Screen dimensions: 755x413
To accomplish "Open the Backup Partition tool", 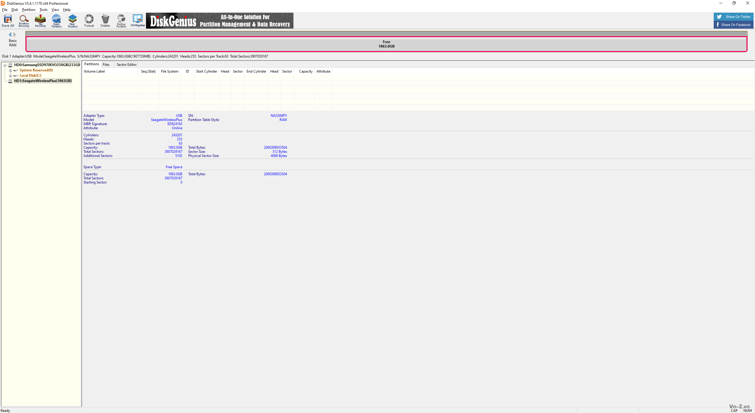I will (121, 21).
